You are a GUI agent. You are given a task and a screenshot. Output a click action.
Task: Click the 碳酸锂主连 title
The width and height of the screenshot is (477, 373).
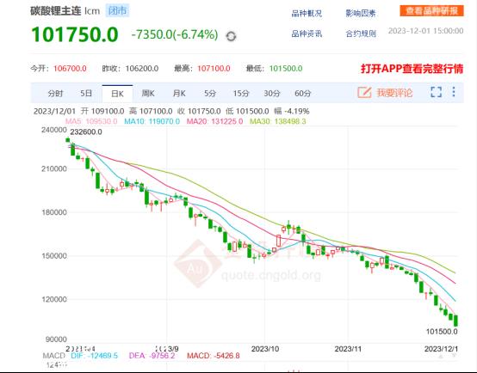pyautogui.click(x=56, y=11)
